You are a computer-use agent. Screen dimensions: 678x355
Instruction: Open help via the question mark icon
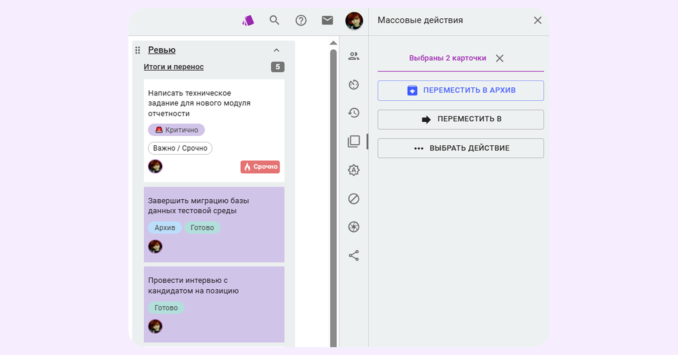point(301,20)
